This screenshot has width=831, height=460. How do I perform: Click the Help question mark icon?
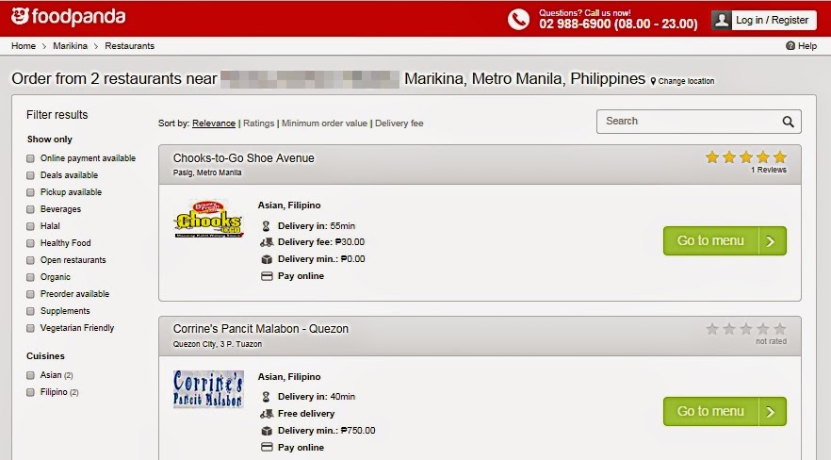coord(790,46)
